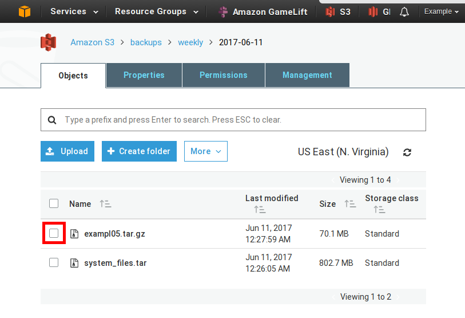Click the red S3 bucket icon
This screenshot has width=465, height=318.
49,42
